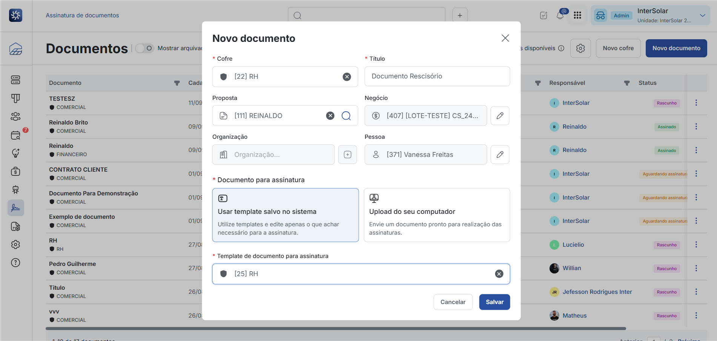Select Upload do seu computador option
Screen dimensions: 717x341
[x=437, y=215]
